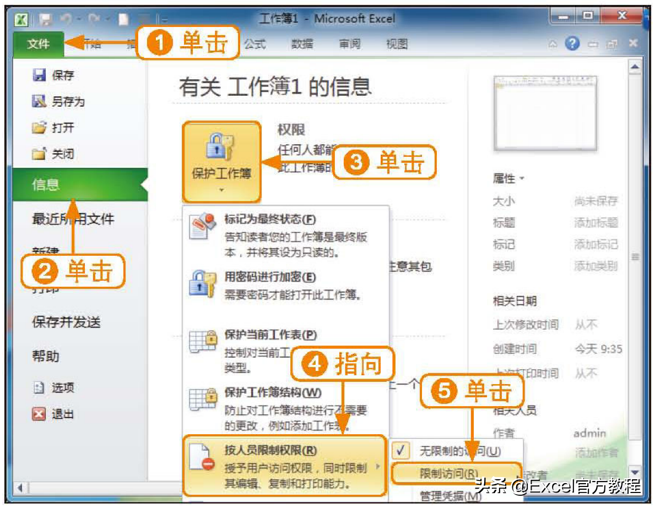
Task: Expand the 按人员限制权限 submenu arrow
Action: (378, 466)
